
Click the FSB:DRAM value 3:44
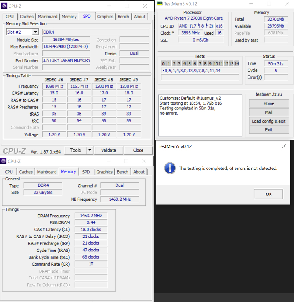click(91, 222)
